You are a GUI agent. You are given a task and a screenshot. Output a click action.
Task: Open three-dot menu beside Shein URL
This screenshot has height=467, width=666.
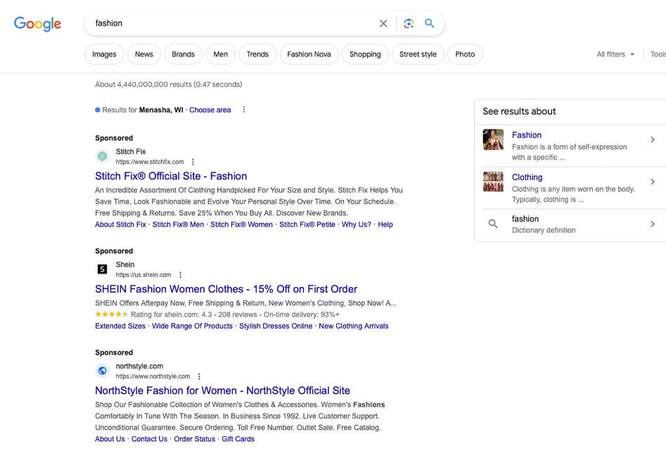point(180,275)
